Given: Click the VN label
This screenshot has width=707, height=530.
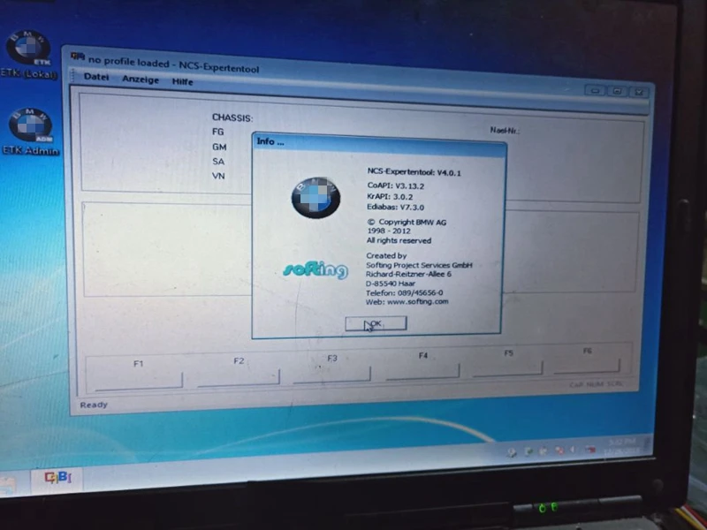Looking at the screenshot, I should pos(218,176).
